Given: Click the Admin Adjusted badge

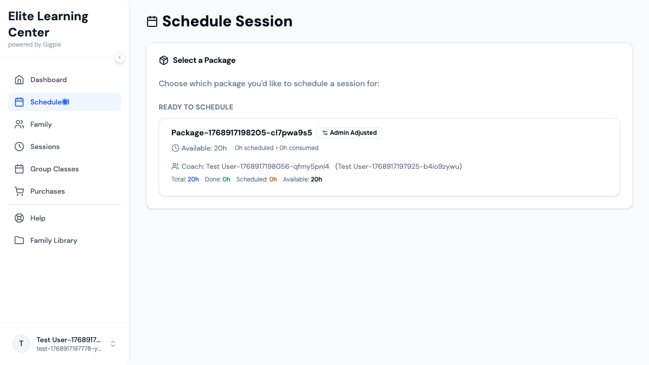Looking at the screenshot, I should [x=349, y=133].
